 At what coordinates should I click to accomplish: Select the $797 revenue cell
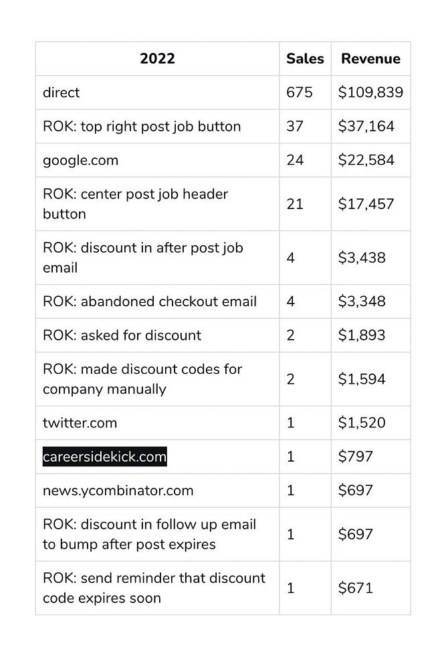(x=355, y=457)
